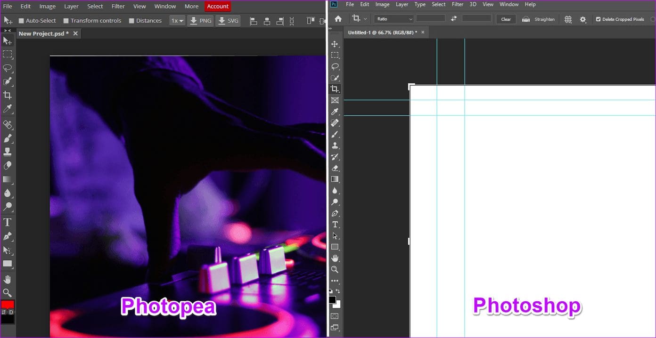This screenshot has height=338, width=656.
Task: Uncheck Delete Cropped Pixels
Action: click(599, 19)
